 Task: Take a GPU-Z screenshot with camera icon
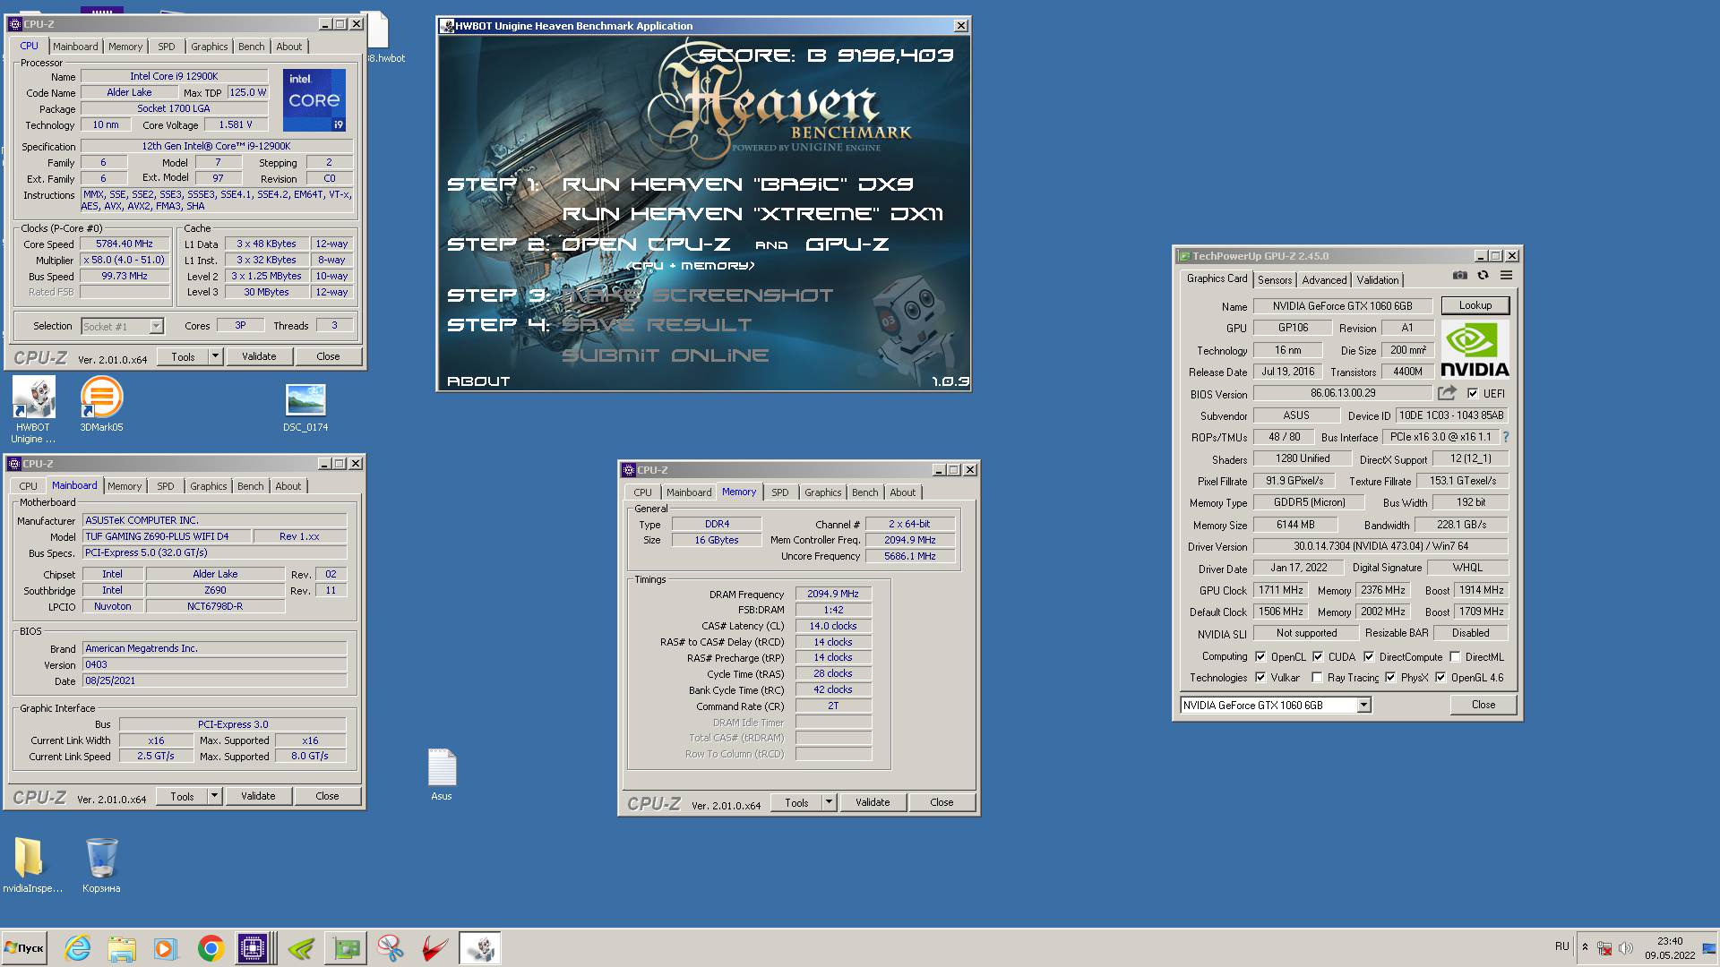[x=1459, y=276]
